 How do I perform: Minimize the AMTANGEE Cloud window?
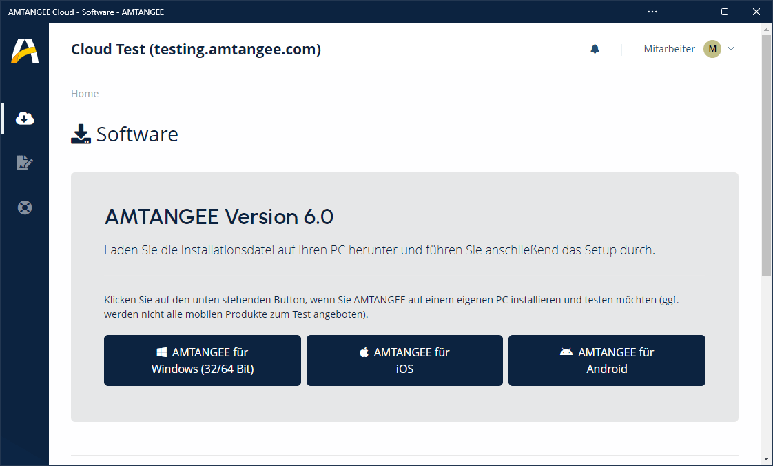click(693, 12)
